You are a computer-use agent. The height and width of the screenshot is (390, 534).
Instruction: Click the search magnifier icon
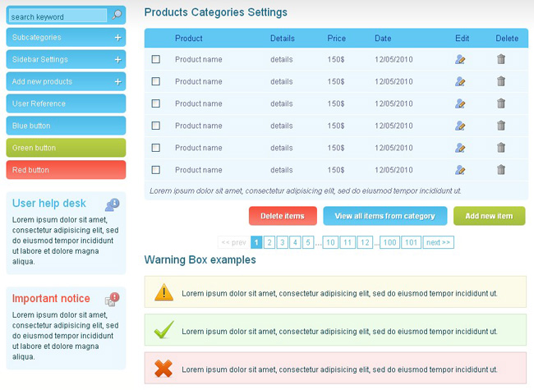(x=117, y=15)
